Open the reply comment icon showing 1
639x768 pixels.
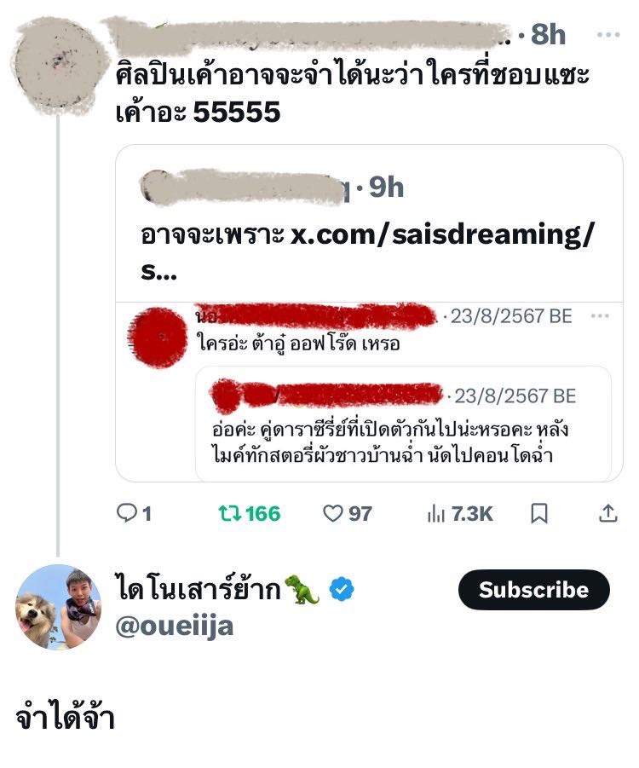[134, 514]
